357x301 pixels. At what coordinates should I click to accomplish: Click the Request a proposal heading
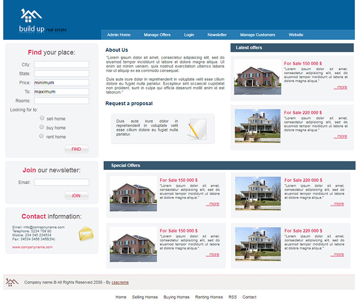point(129,104)
